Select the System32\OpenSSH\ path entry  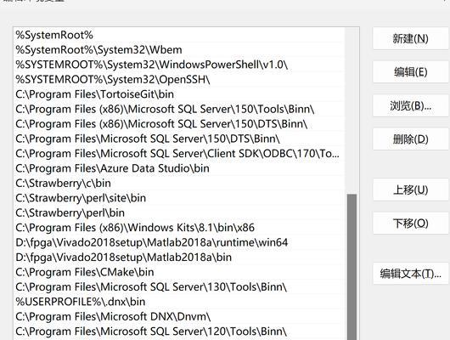tap(179, 80)
